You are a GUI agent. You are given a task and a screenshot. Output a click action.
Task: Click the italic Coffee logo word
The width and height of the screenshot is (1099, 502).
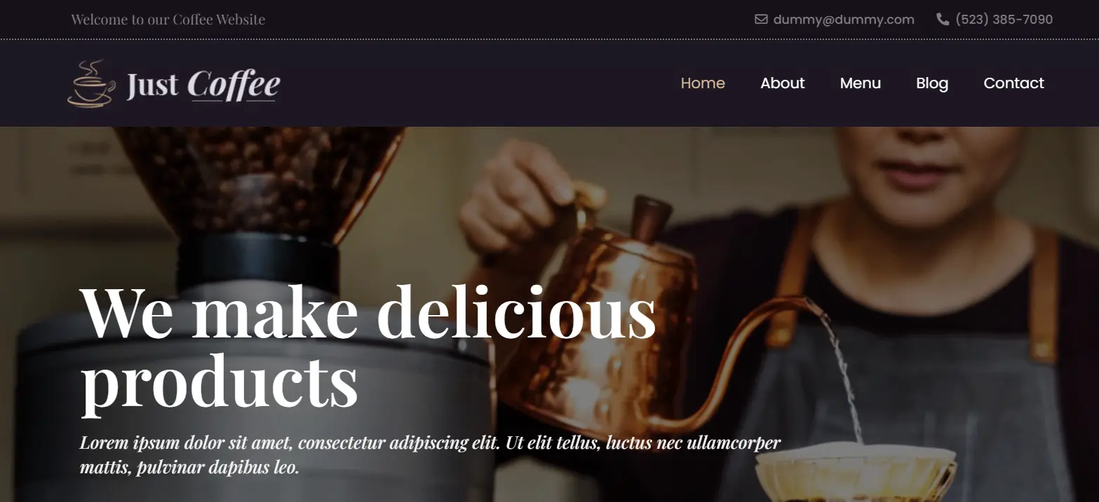[x=234, y=85]
